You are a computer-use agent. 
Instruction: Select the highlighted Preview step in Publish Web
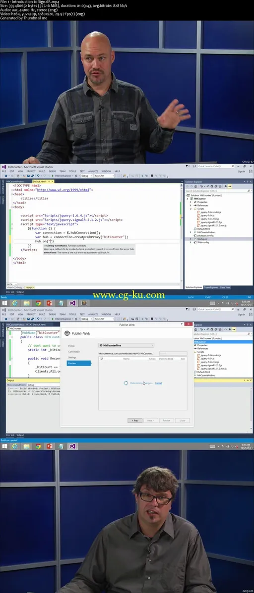coord(78,363)
